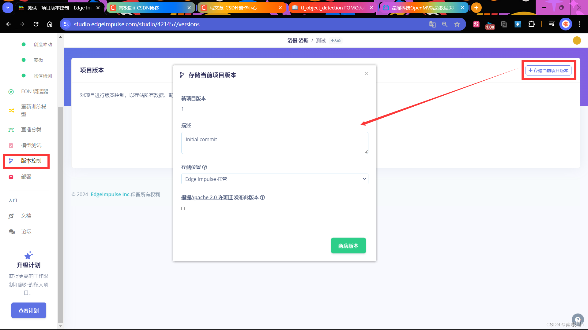588x330 pixels.
Task: Open 文档 rocket icon in sidebar
Action: [11, 216]
